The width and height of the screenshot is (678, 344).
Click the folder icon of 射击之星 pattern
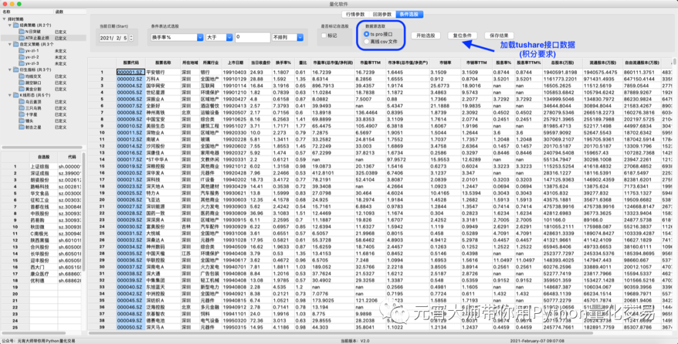tap(21, 127)
